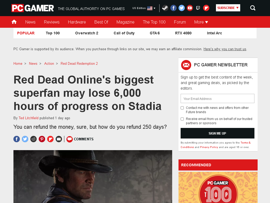Check 'Contact me with news and offers' box

(182, 108)
